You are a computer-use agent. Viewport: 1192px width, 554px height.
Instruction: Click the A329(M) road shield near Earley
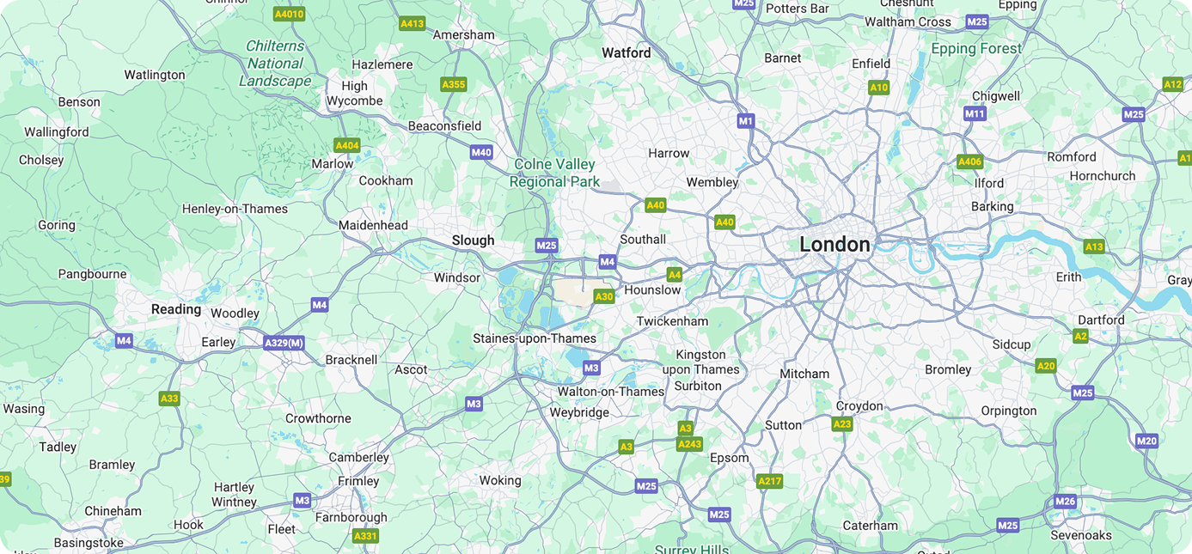pyautogui.click(x=284, y=343)
